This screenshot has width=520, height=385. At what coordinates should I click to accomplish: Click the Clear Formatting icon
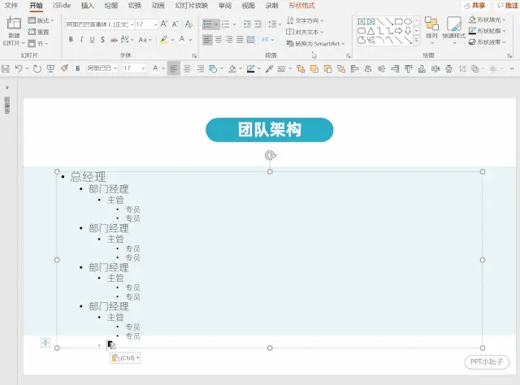tap(188, 24)
